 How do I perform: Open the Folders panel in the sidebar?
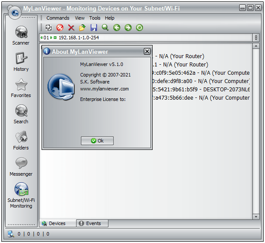tap(21, 140)
